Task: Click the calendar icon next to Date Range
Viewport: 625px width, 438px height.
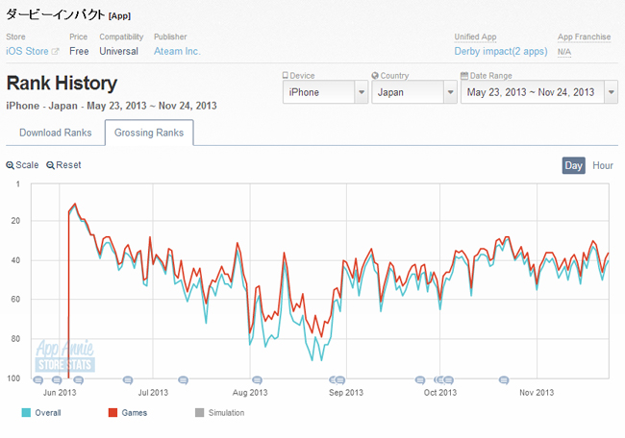Action: click(x=464, y=75)
